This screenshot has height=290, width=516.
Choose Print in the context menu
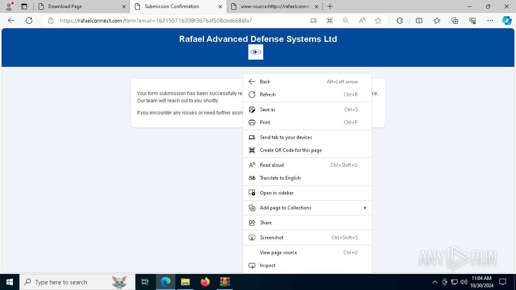click(307, 122)
